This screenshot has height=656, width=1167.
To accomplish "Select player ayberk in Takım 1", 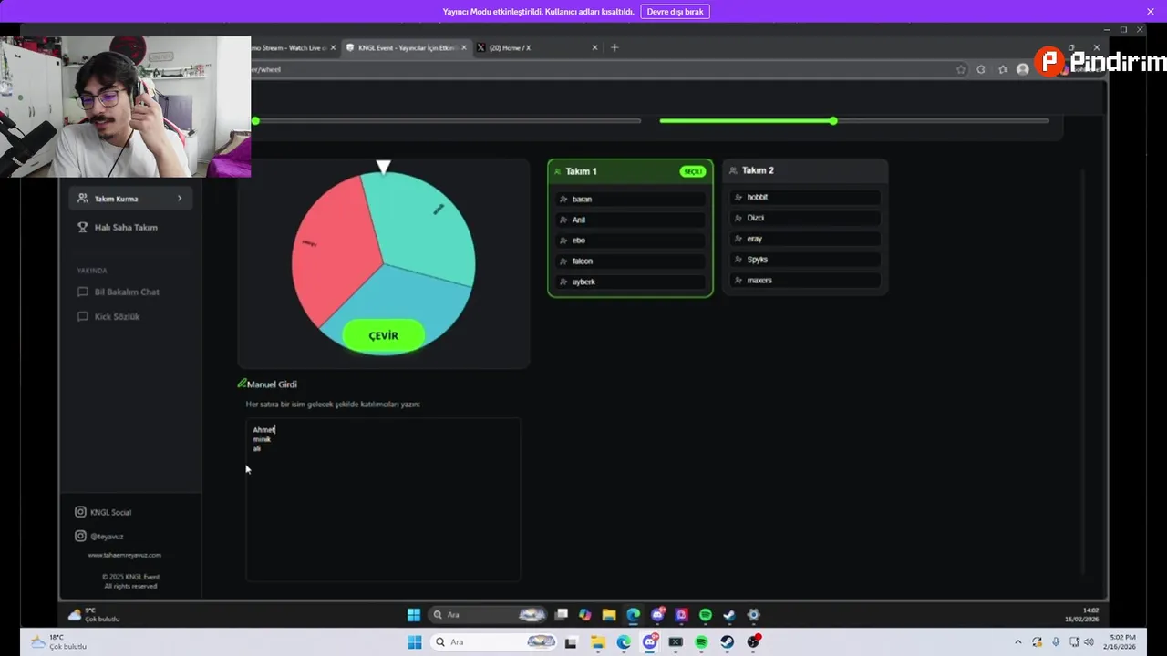I will click(630, 282).
